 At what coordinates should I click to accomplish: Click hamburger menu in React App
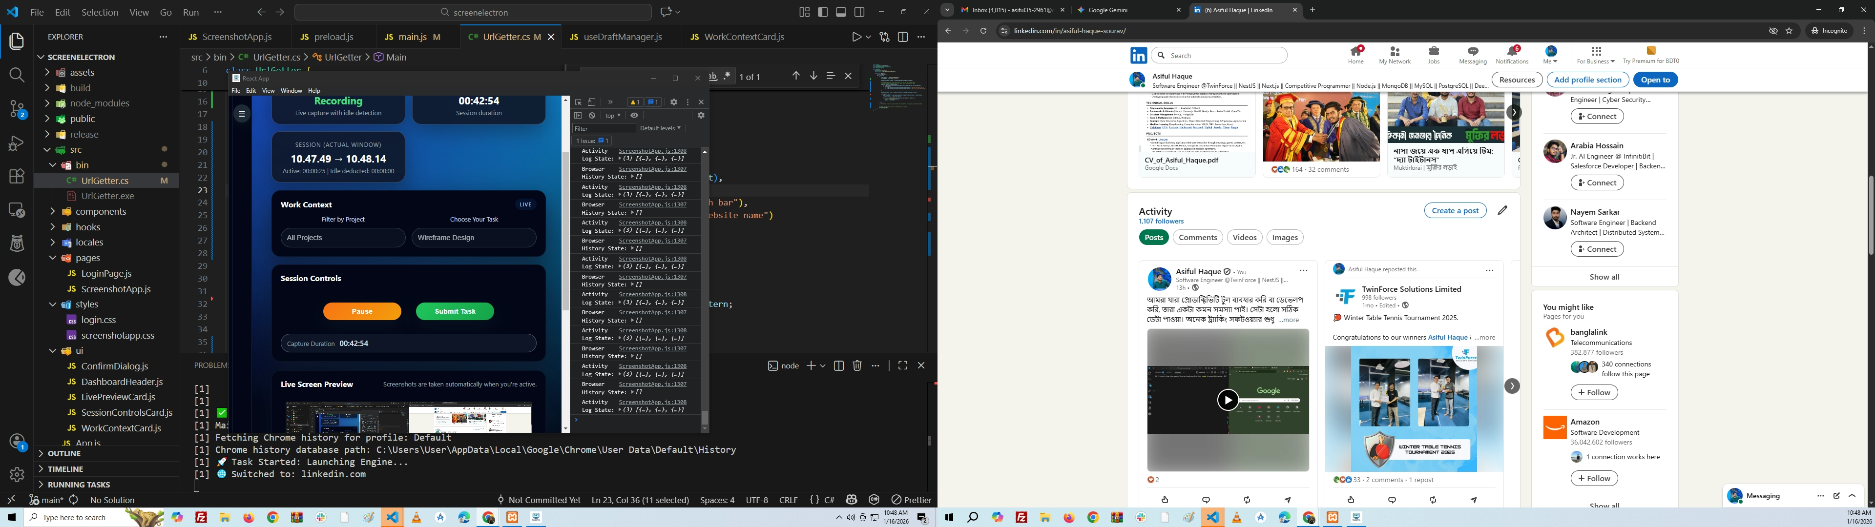[242, 114]
